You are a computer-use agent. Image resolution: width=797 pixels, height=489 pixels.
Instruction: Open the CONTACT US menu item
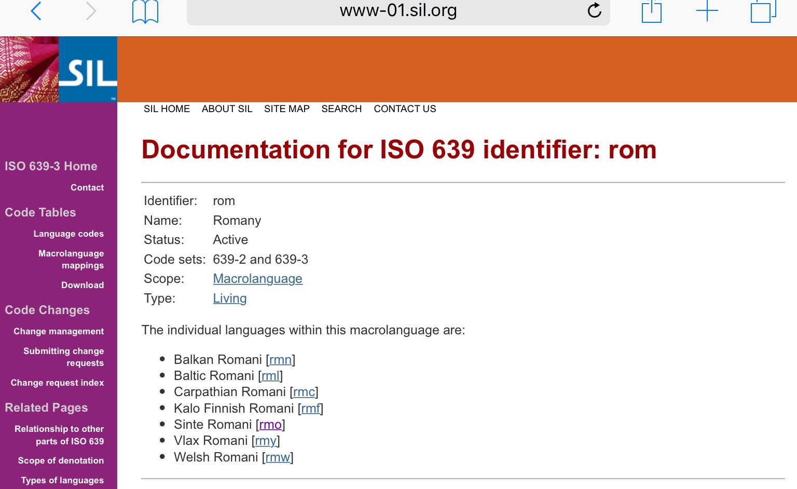(x=405, y=109)
